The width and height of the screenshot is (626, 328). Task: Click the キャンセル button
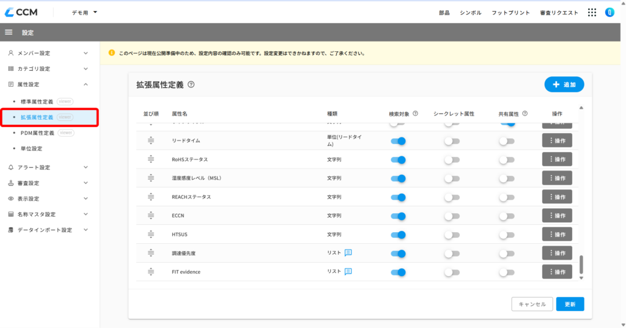[532, 304]
